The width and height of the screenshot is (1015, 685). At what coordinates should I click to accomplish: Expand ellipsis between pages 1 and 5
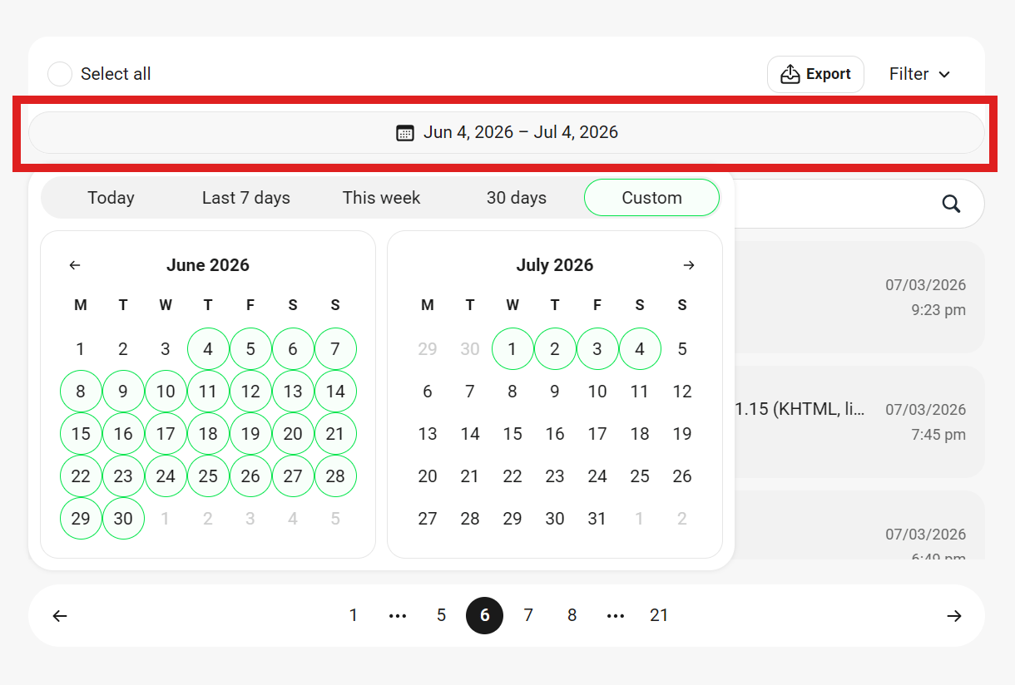point(398,616)
